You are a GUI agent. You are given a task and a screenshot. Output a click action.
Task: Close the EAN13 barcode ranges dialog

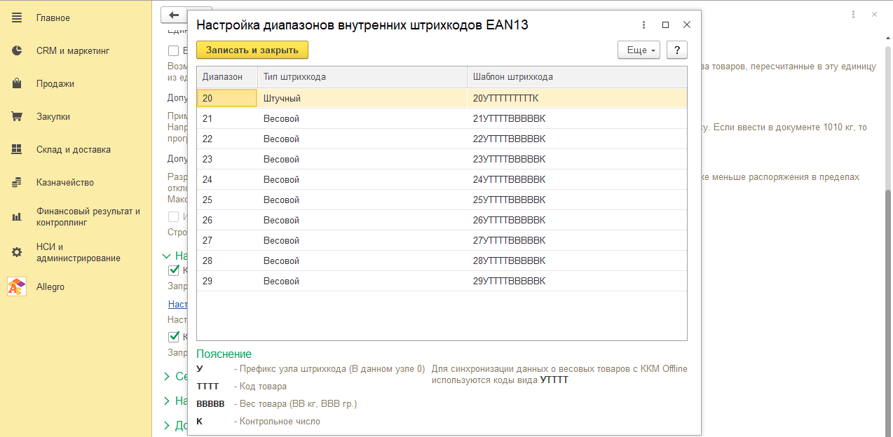pos(687,25)
